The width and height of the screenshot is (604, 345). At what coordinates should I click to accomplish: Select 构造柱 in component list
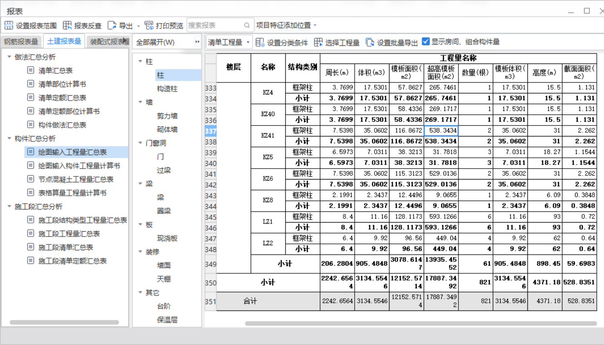(167, 89)
